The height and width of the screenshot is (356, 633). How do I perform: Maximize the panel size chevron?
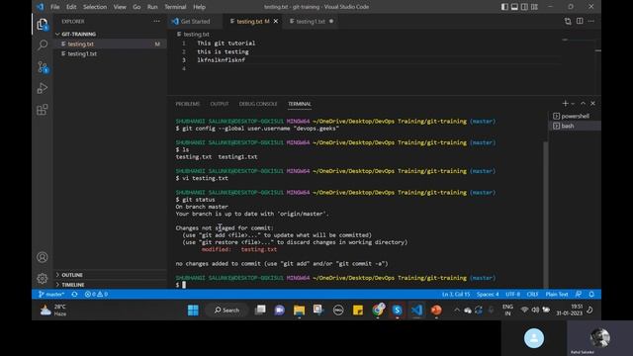pos(583,103)
